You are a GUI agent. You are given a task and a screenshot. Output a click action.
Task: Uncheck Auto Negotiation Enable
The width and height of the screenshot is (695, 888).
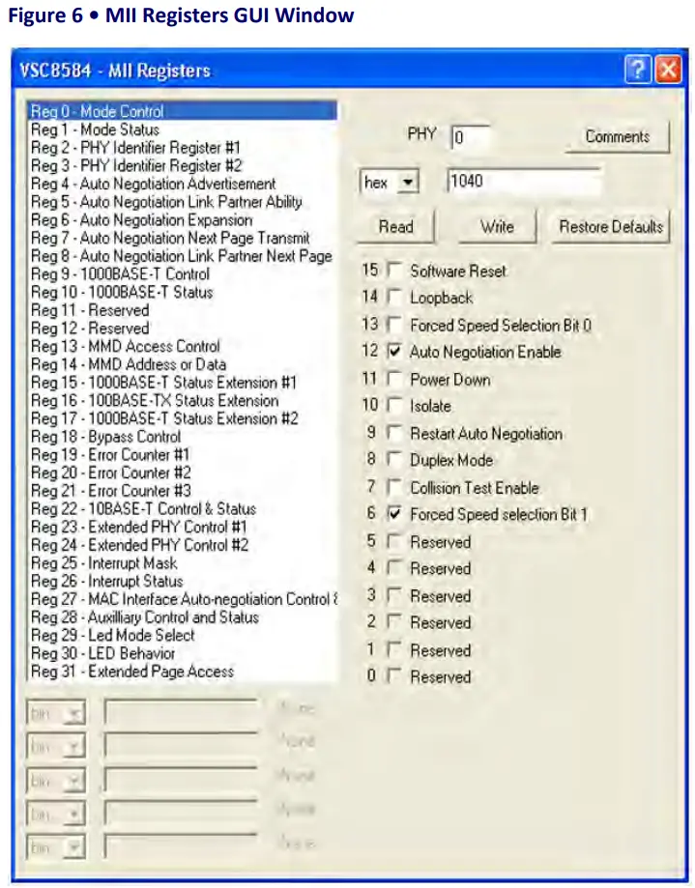394,352
